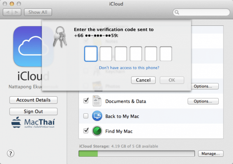Click the Documents & Data icon
Screen dimensions: 233x164
(97, 101)
